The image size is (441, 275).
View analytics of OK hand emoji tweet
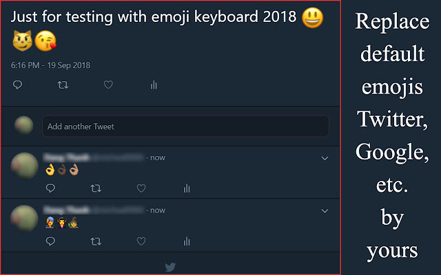pos(187,188)
